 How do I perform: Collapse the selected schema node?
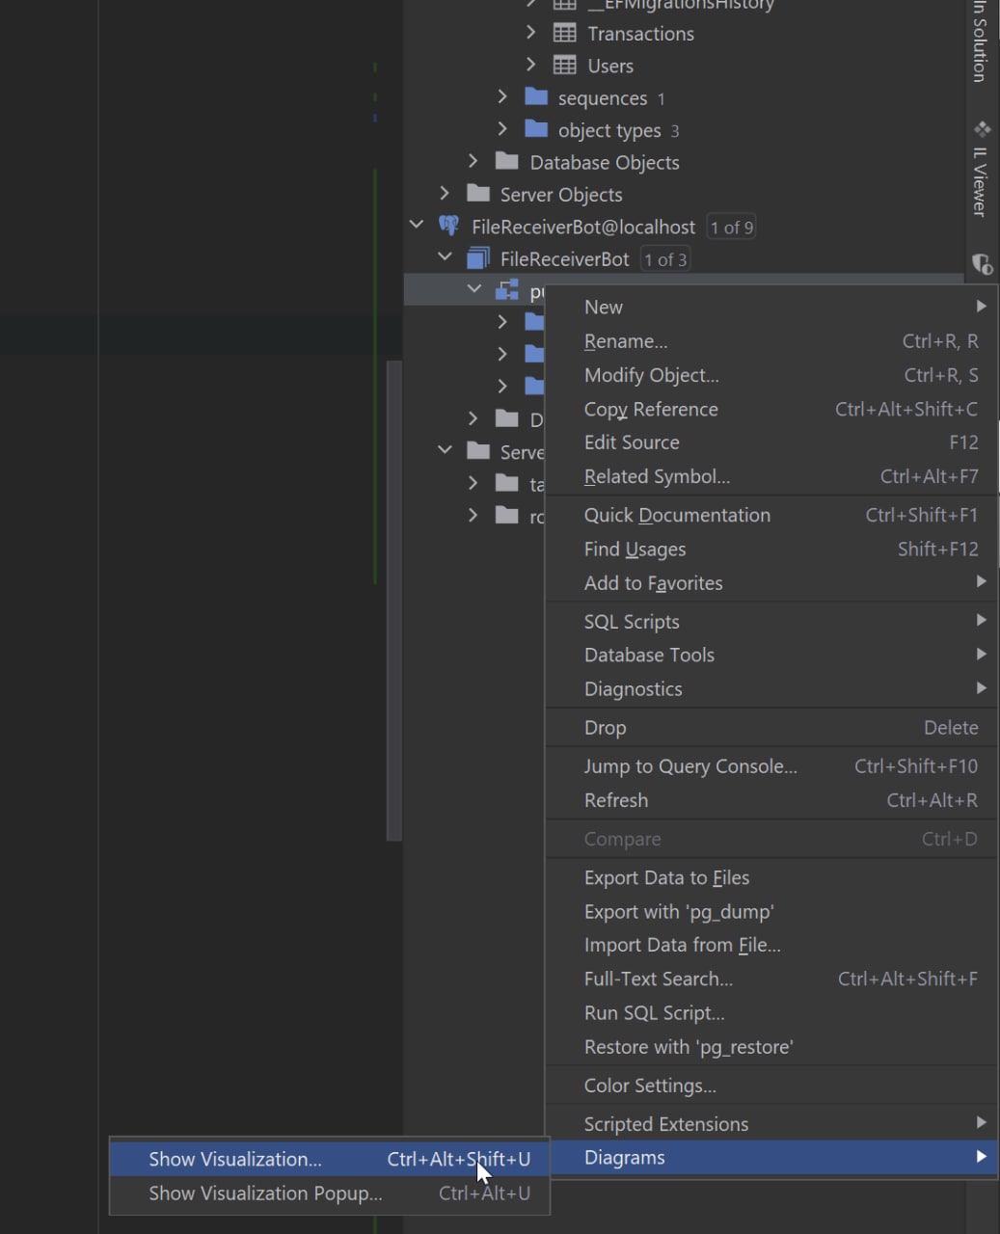(473, 290)
